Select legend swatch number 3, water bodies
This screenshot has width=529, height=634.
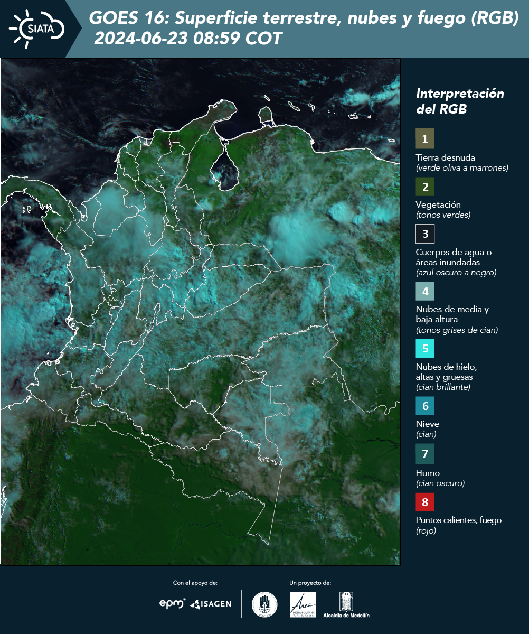point(425,234)
